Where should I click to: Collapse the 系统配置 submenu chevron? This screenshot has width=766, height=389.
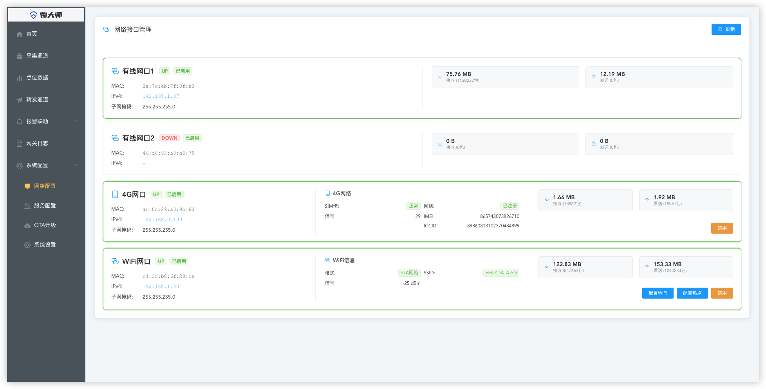coord(75,165)
